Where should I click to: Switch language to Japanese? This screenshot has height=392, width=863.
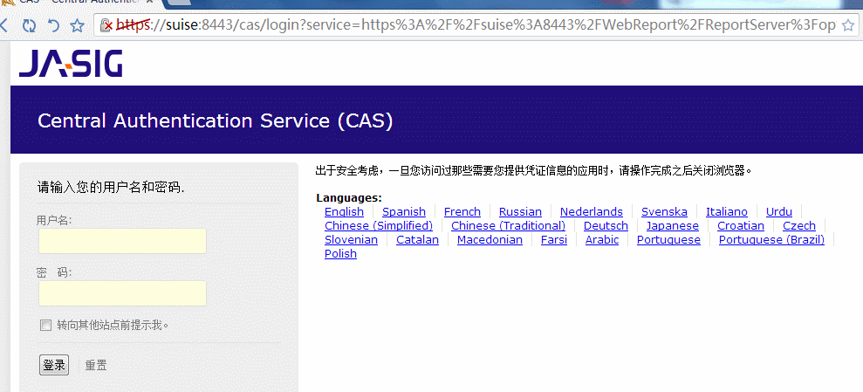tap(673, 226)
